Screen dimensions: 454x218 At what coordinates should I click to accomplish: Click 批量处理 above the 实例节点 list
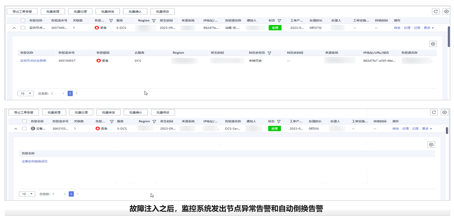(80, 12)
